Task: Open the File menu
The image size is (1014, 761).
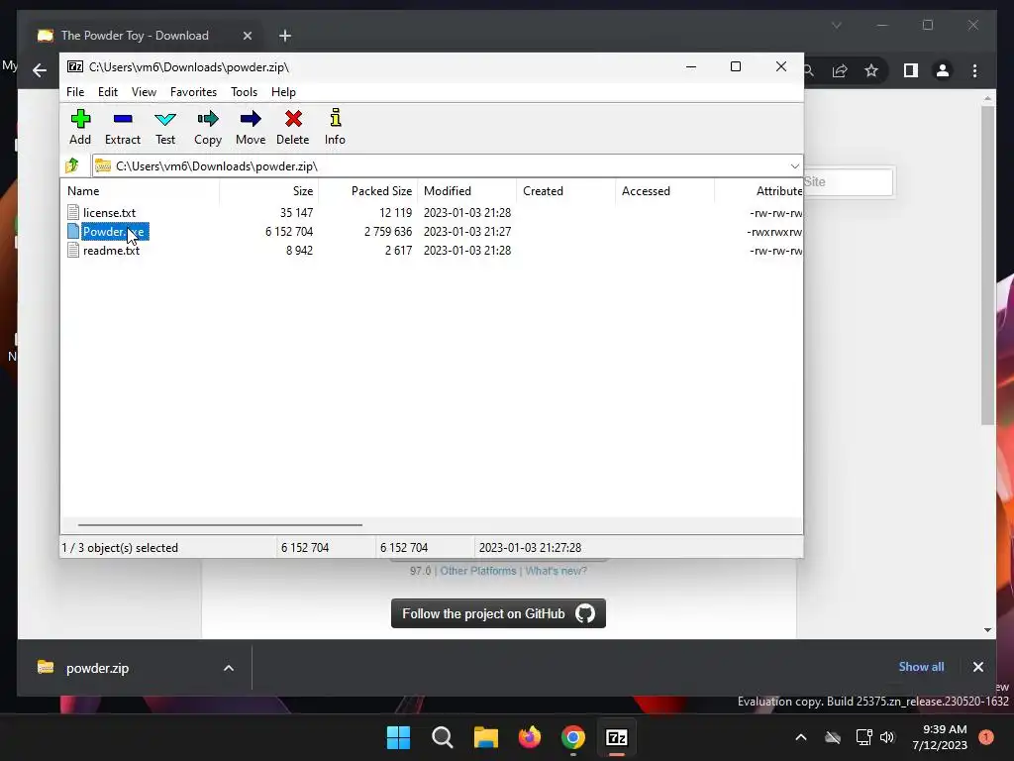Action: click(x=75, y=92)
